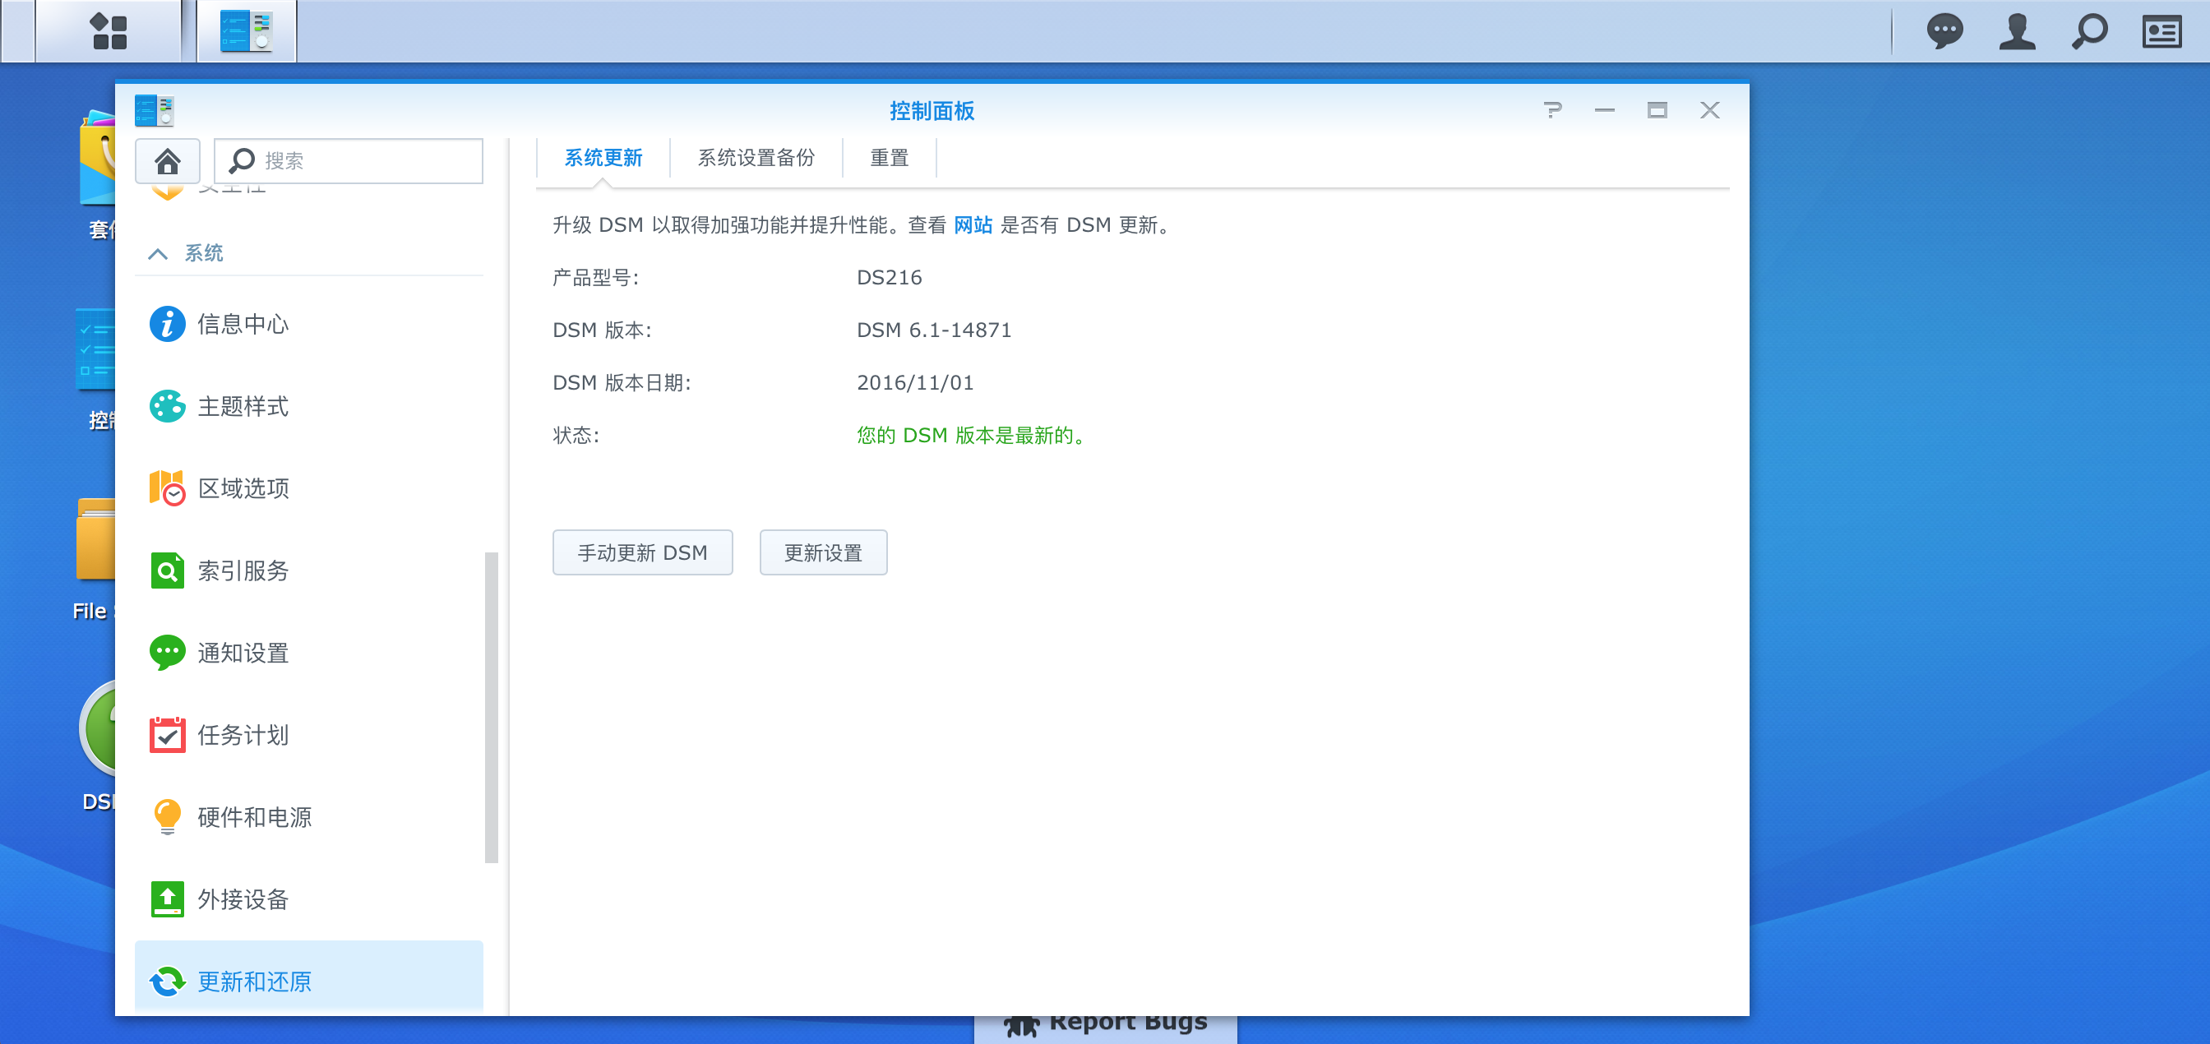This screenshot has height=1044, width=2210.
Task: Select 硬件和电源 in the sidebar
Action: click(x=309, y=818)
